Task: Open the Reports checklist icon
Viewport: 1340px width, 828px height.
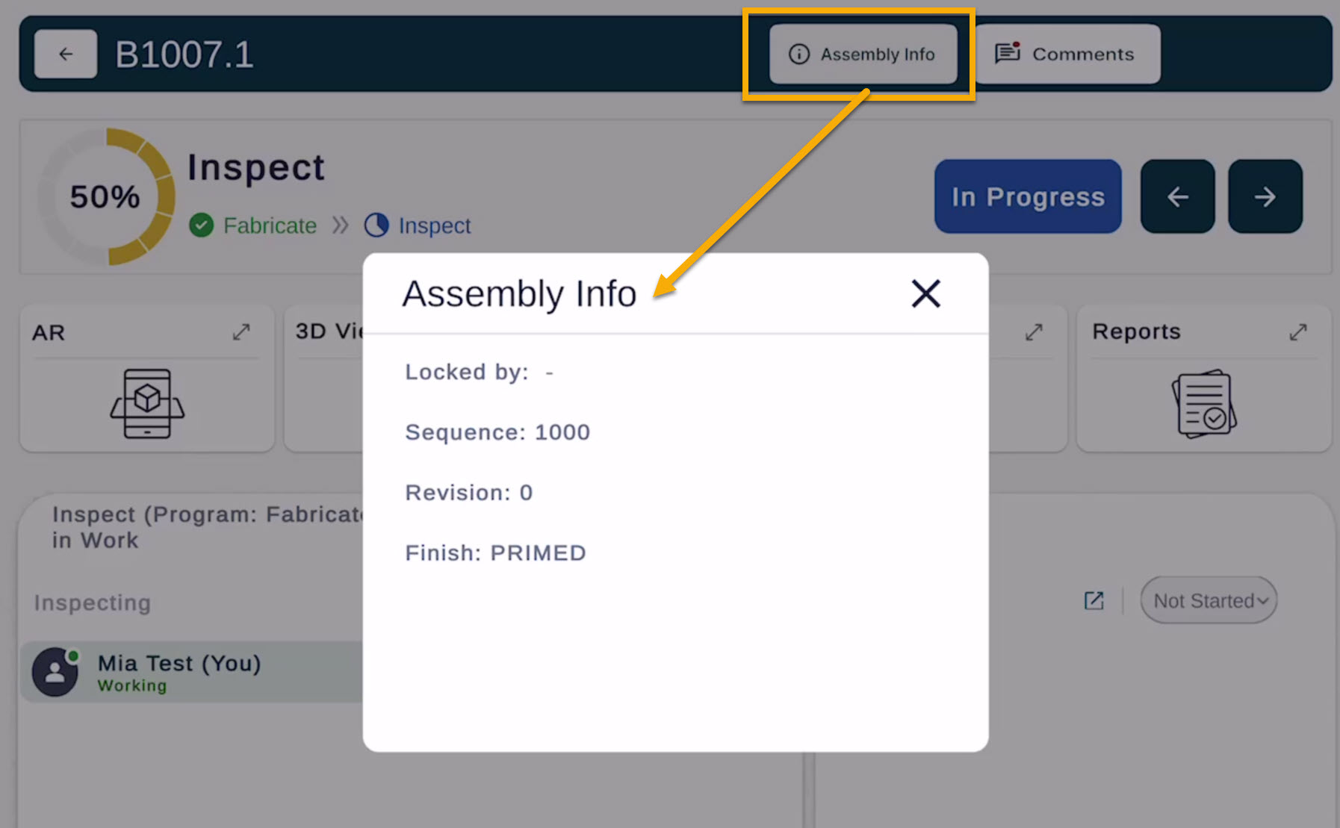Action: 1203,403
